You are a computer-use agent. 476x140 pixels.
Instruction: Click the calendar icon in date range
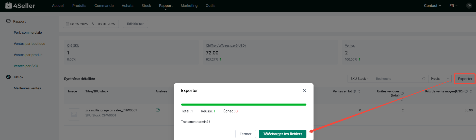67,24
